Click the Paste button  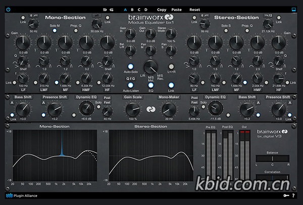[x=176, y=10]
